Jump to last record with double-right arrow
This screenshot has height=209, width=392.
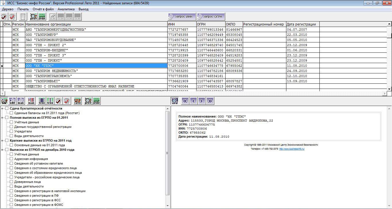point(210,101)
